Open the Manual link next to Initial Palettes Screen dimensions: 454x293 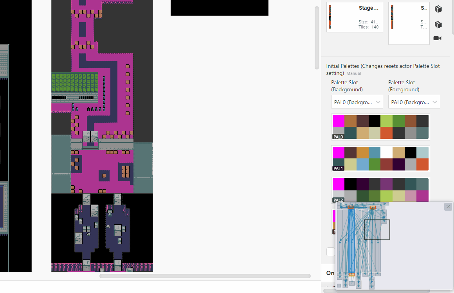pos(354,73)
